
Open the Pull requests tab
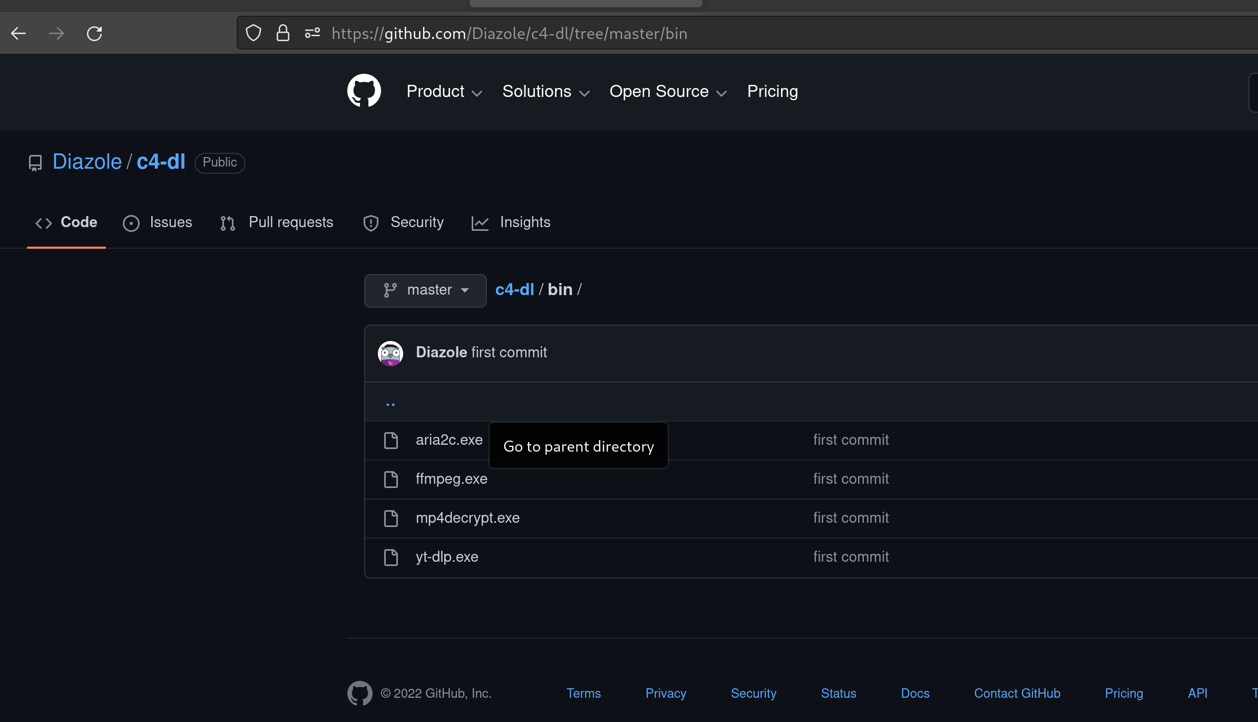tap(277, 222)
